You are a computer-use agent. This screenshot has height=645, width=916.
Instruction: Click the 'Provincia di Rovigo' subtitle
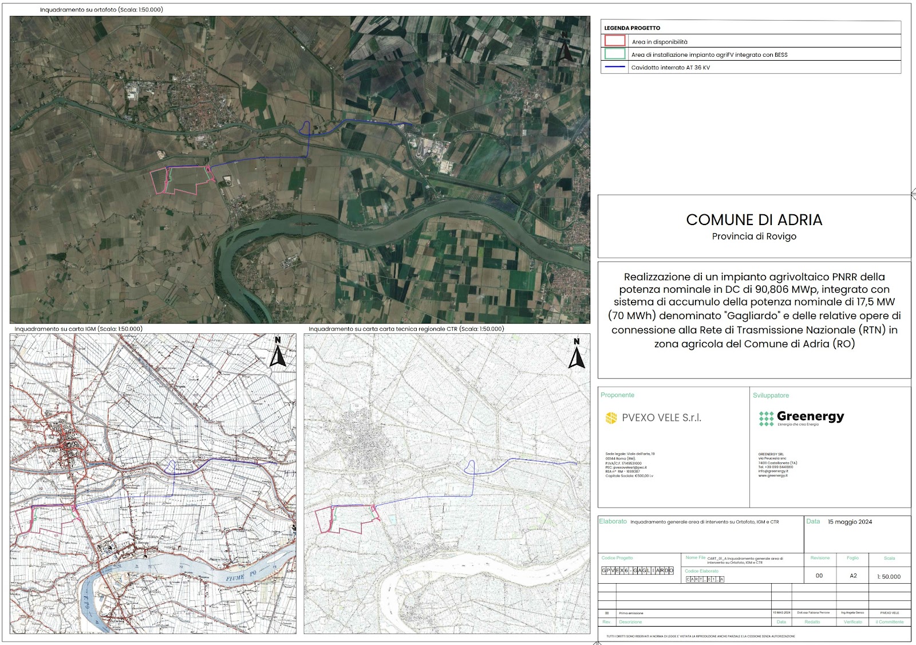point(754,236)
